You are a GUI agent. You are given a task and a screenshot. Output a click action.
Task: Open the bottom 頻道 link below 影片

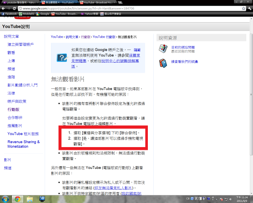tap(8, 168)
